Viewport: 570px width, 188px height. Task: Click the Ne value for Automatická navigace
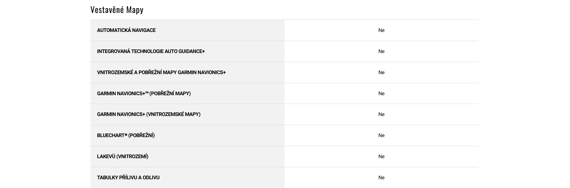[381, 30]
